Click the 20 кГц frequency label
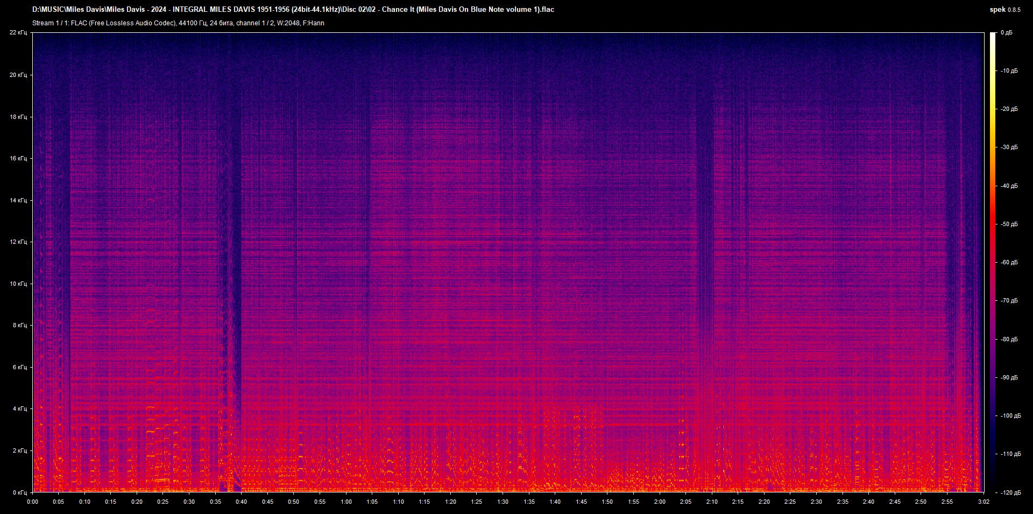Viewport: 1033px width, 514px height. 18,75
